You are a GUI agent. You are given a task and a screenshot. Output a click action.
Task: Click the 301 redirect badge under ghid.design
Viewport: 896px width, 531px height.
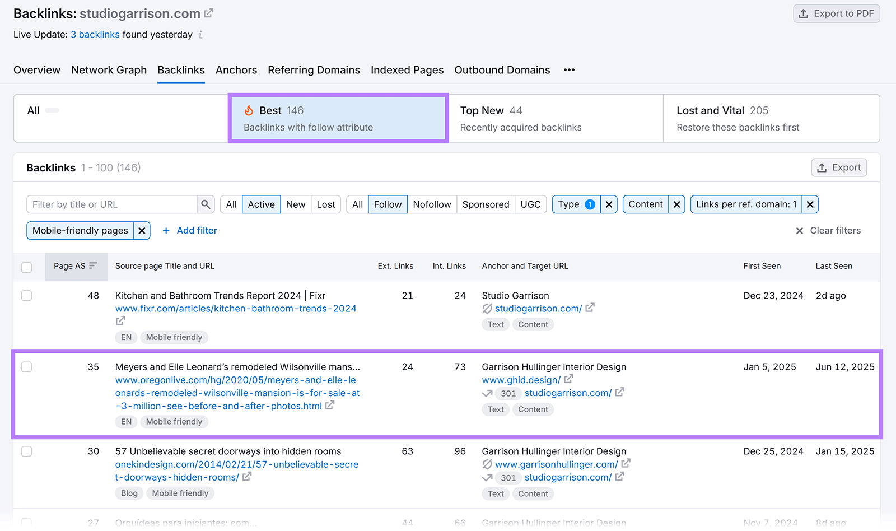[507, 393]
